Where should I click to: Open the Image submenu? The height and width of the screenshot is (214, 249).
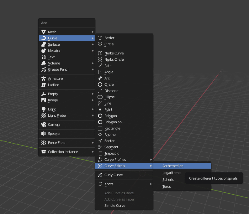(x=67, y=100)
